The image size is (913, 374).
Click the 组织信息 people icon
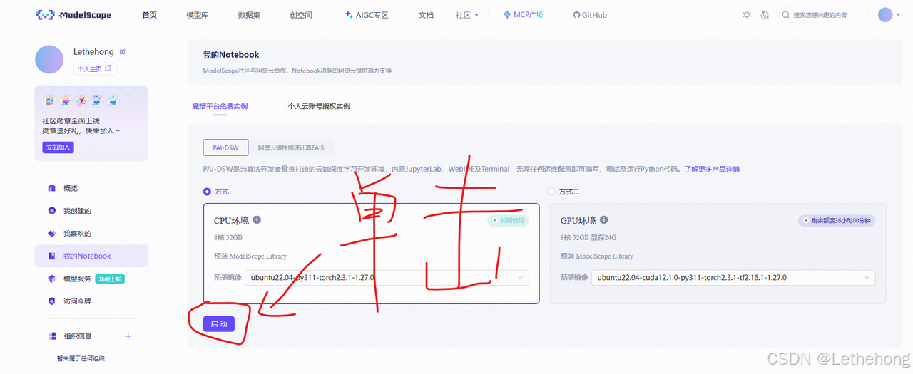coord(51,336)
